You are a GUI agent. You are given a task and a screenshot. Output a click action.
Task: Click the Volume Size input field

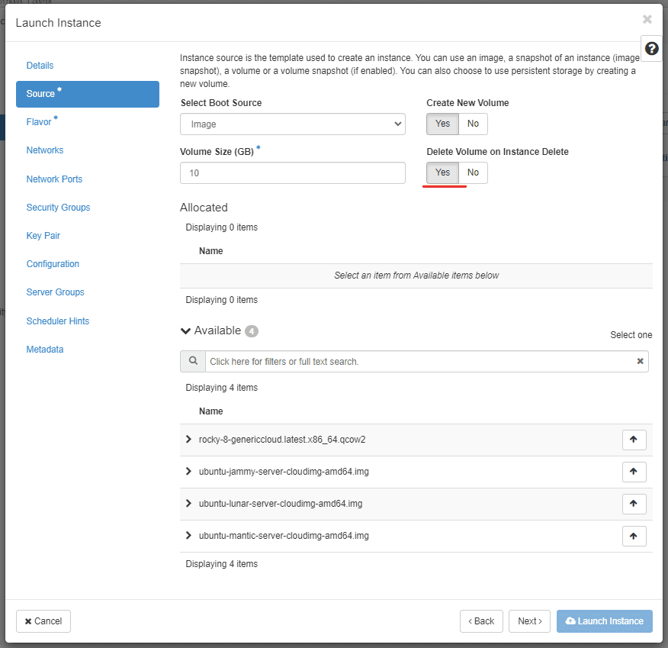click(293, 173)
